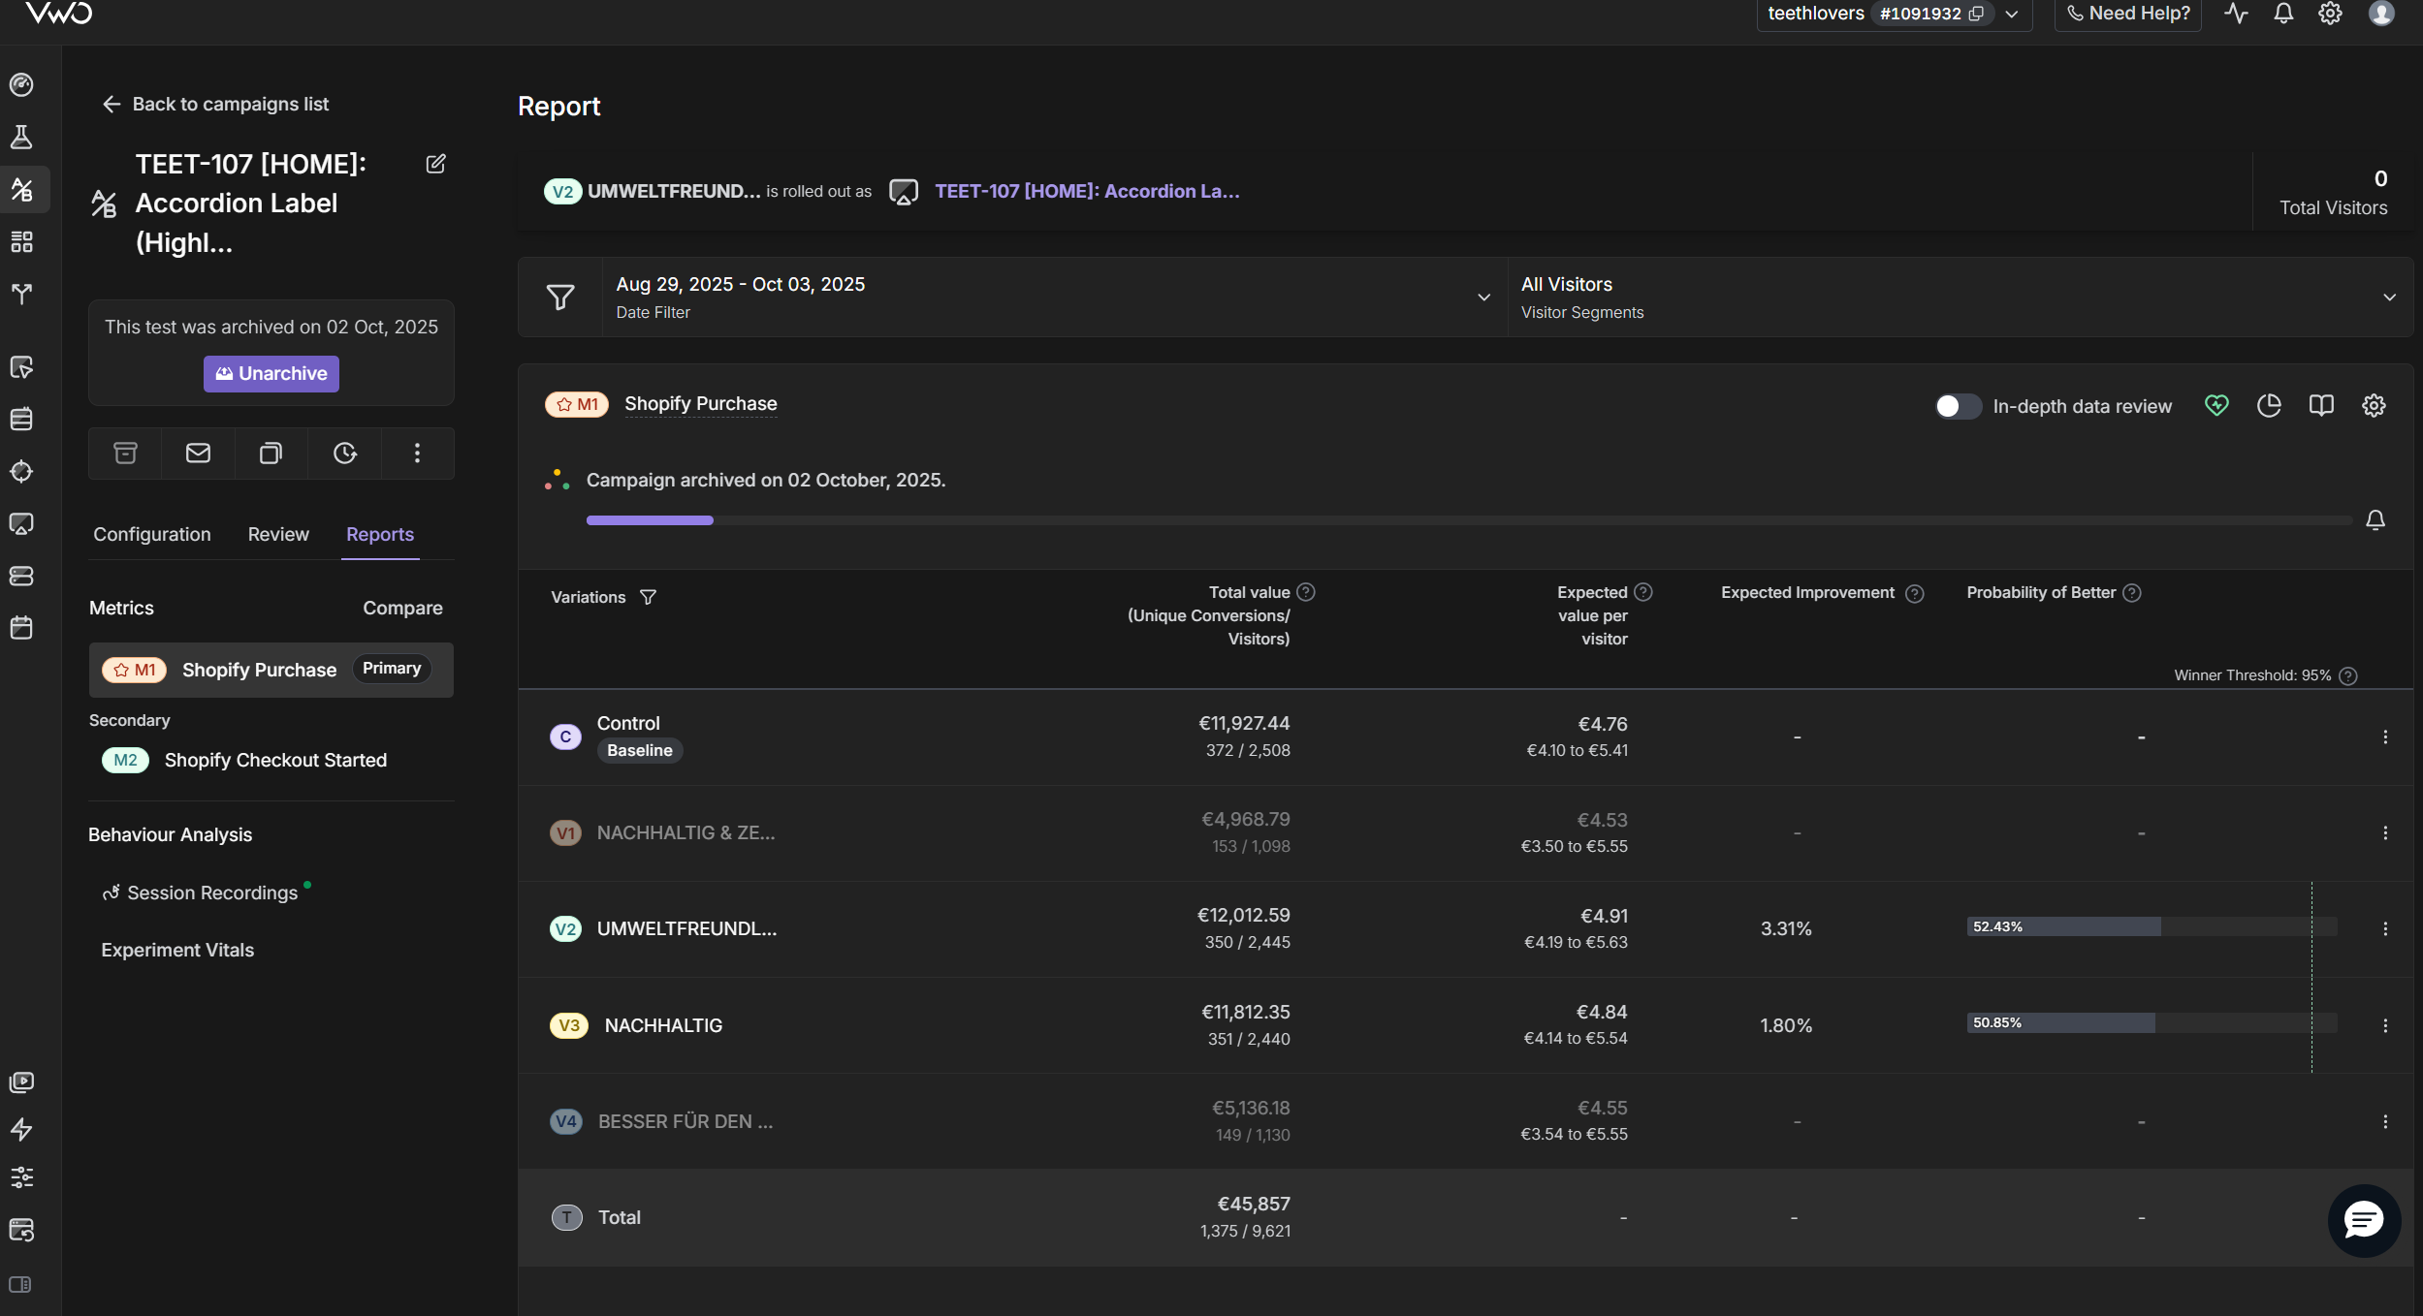2423x1316 pixels.
Task: Click the green heart health-check icon
Action: point(2216,405)
